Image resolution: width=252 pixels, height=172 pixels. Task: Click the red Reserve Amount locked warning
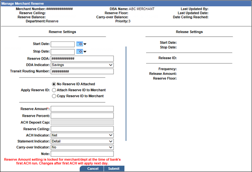[62, 162]
